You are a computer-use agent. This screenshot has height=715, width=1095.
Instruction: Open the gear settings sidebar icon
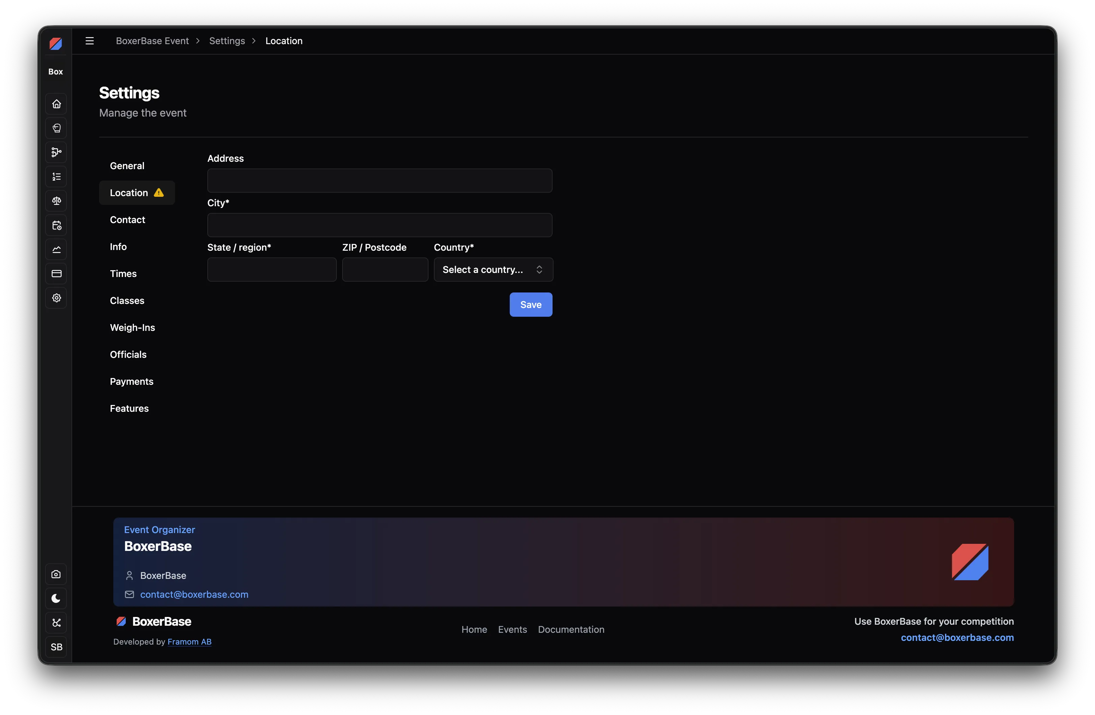(x=56, y=298)
